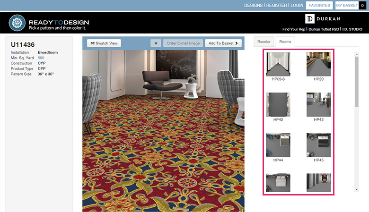Click the Find Your Rep link

294,29
